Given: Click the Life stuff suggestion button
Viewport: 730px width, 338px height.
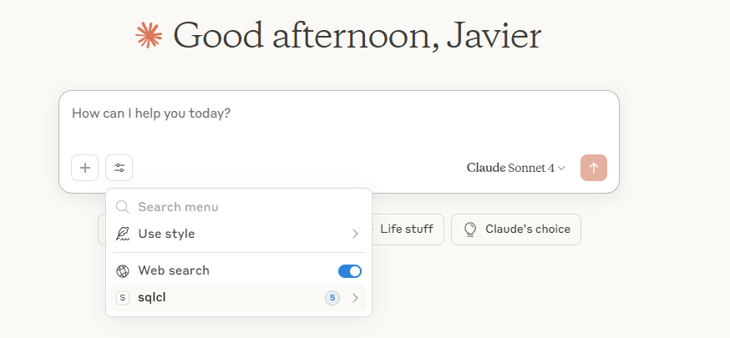Looking at the screenshot, I should pyautogui.click(x=406, y=229).
